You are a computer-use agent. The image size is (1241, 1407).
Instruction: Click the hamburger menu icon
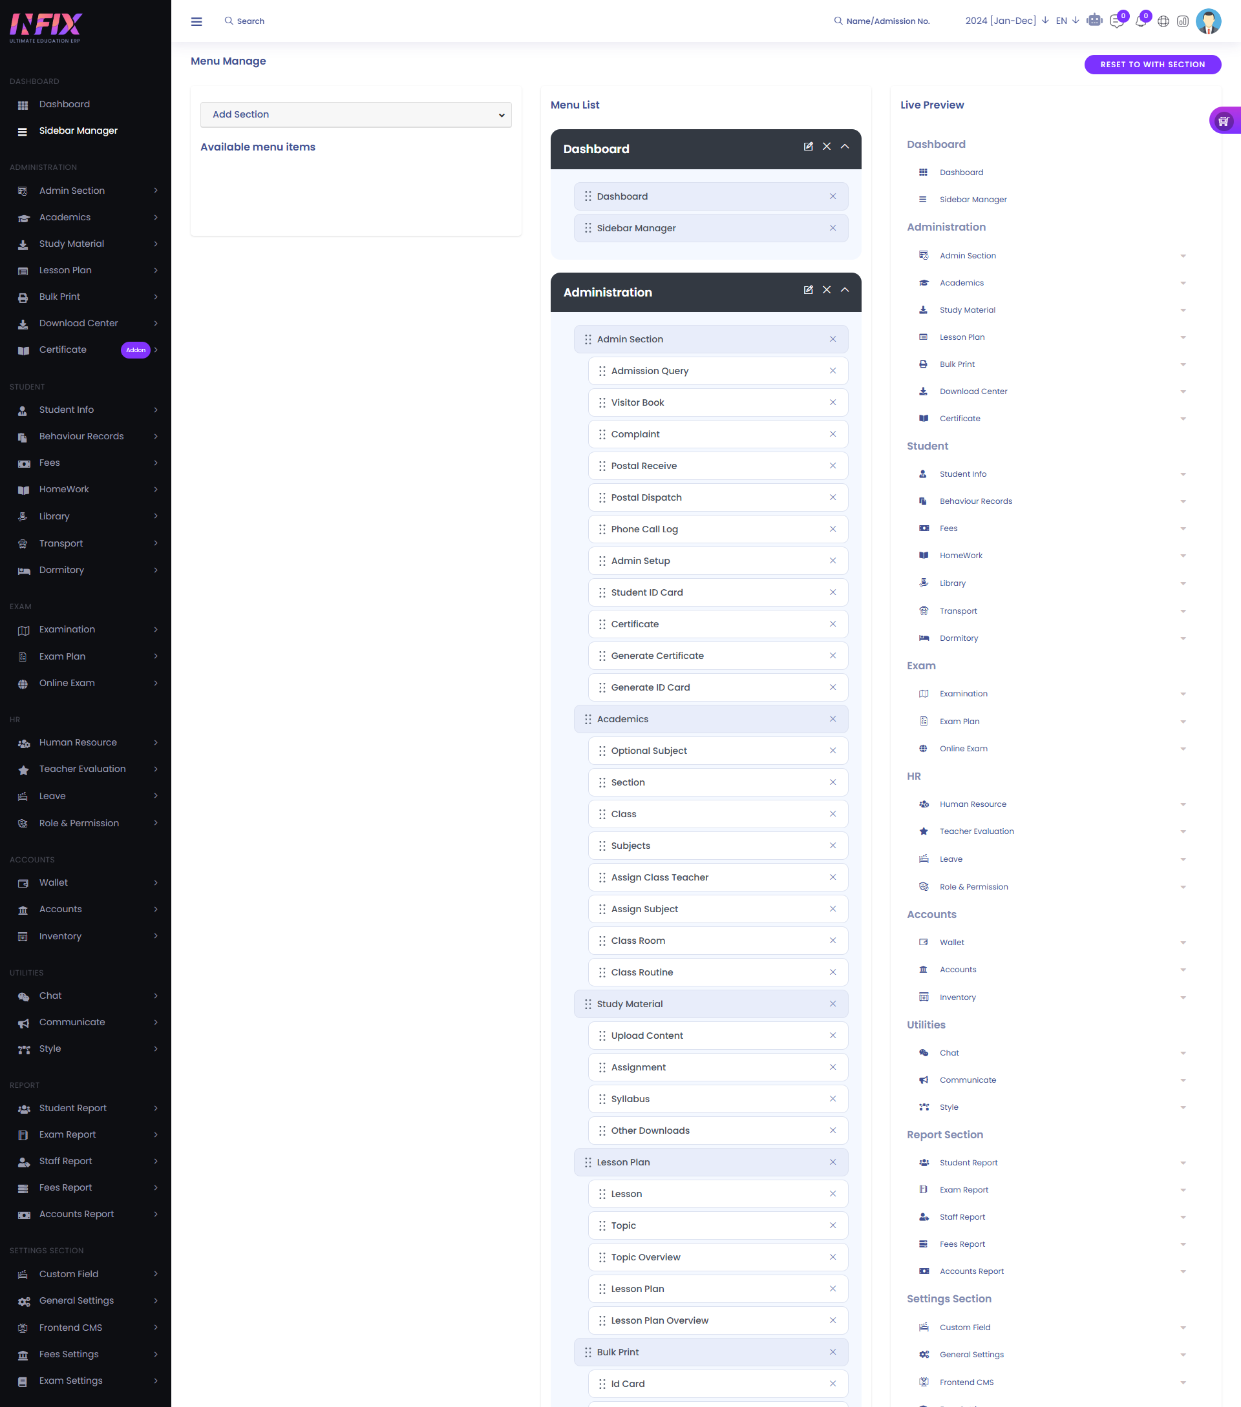tap(196, 21)
